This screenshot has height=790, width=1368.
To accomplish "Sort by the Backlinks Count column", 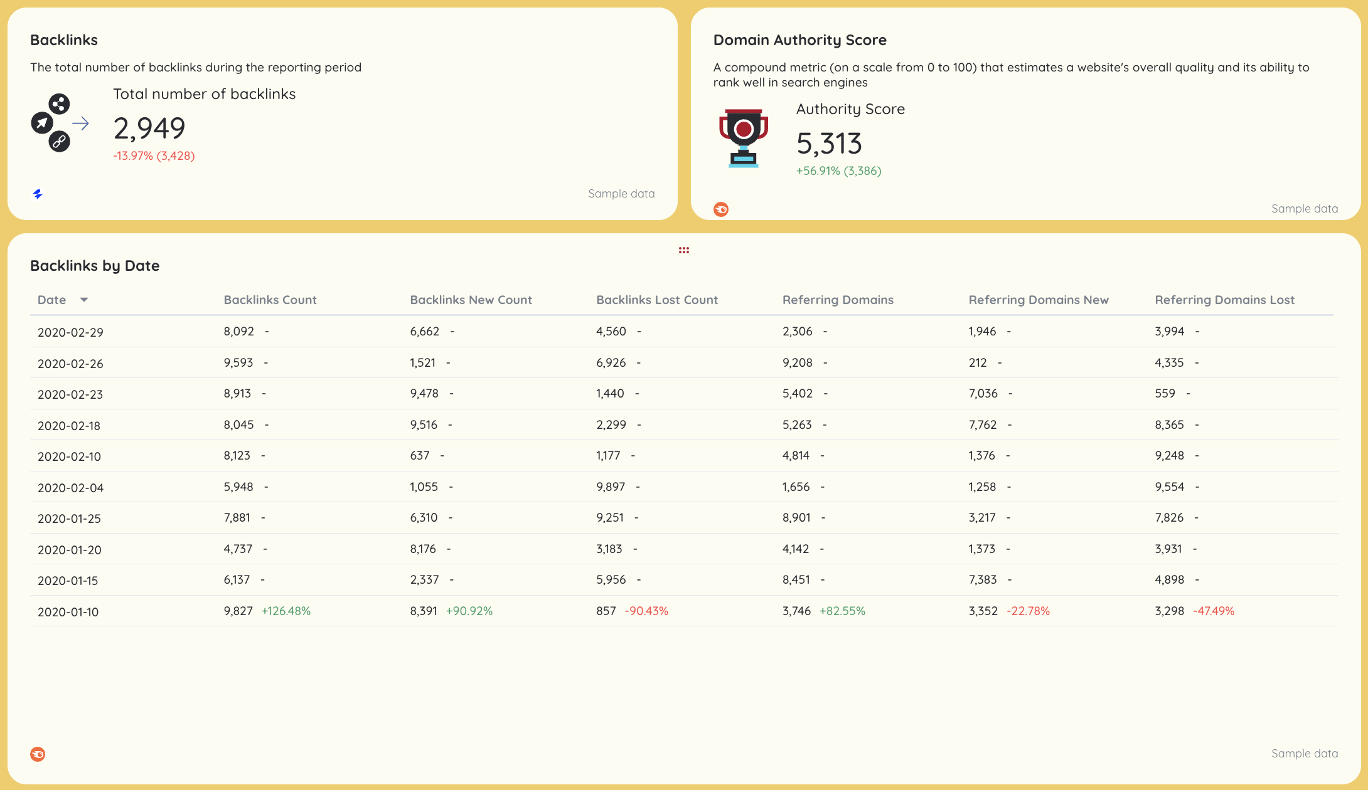I will (270, 300).
